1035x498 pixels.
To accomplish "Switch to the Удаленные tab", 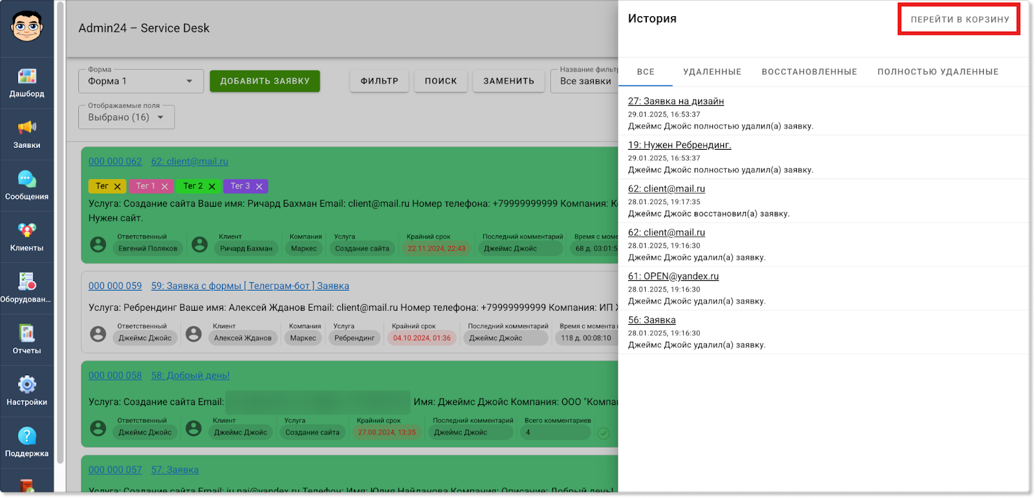I will [x=712, y=72].
